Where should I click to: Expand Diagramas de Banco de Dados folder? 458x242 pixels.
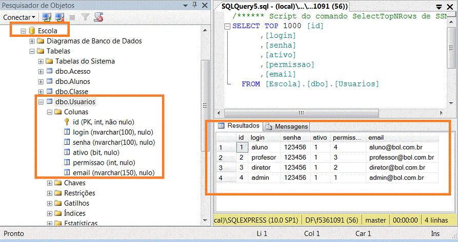point(32,41)
